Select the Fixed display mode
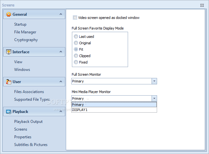 [76, 62]
